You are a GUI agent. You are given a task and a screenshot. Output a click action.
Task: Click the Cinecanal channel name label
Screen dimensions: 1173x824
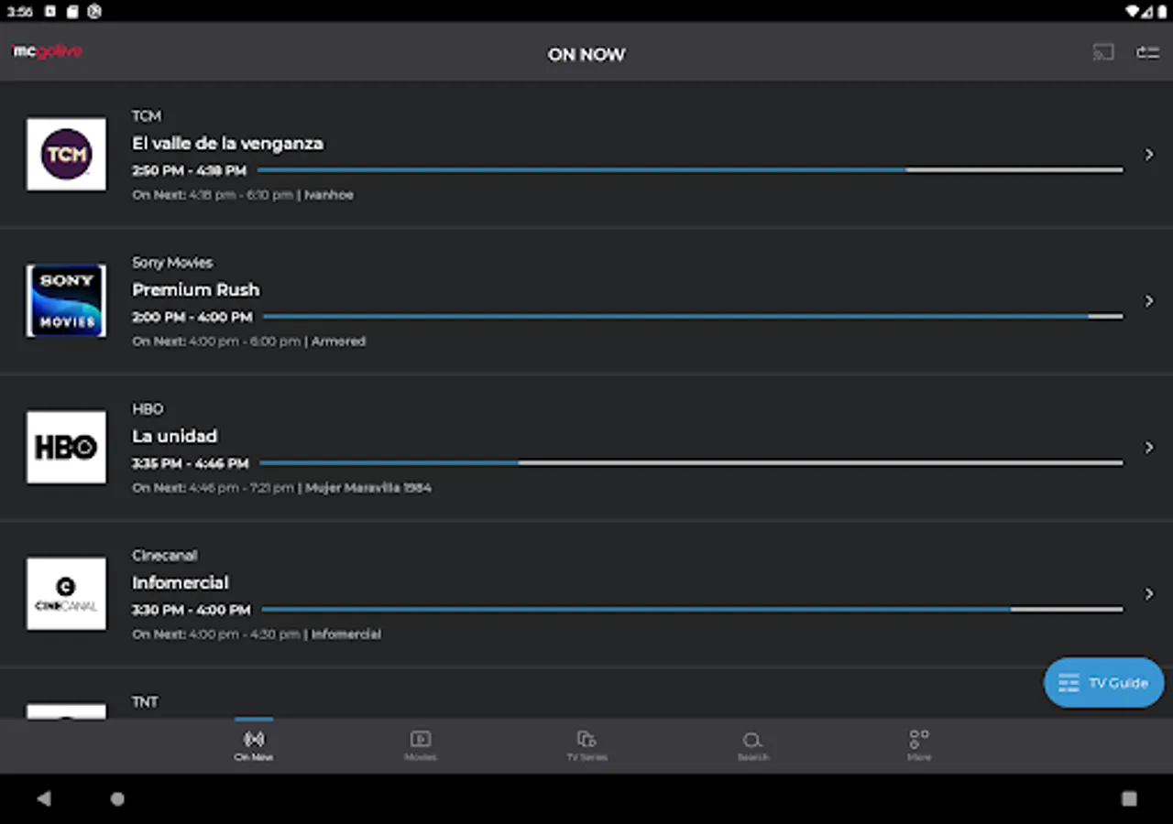(165, 556)
